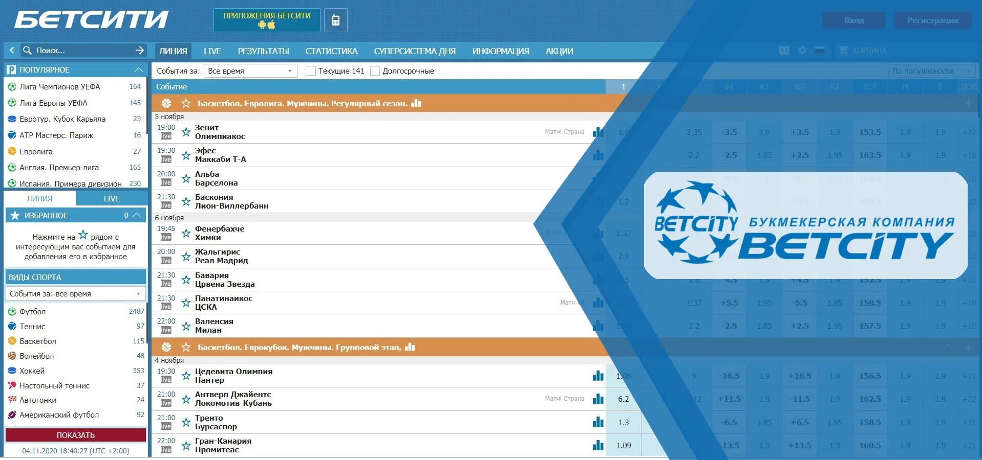Star the Панатинаикос – ЦСКА match
This screenshot has height=460, width=982.
coord(186,303)
